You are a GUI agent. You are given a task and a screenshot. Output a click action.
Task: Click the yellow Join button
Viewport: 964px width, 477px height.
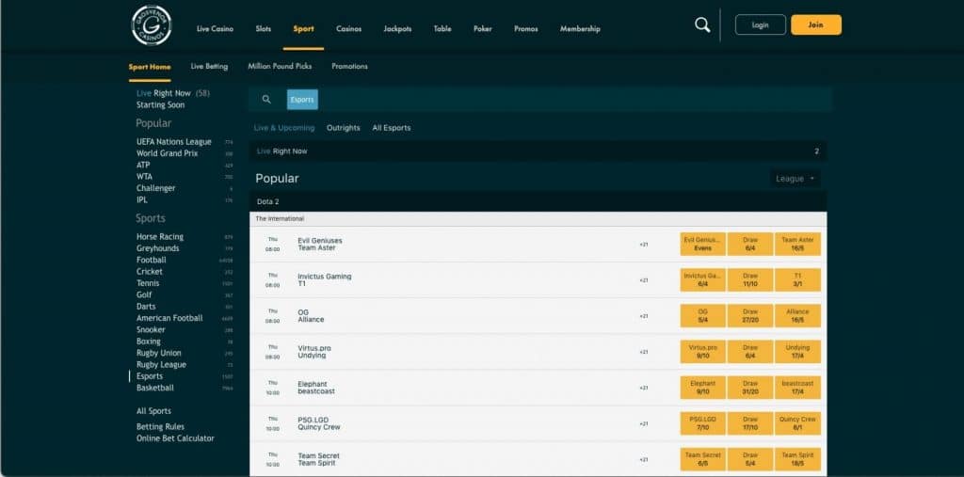(x=815, y=25)
